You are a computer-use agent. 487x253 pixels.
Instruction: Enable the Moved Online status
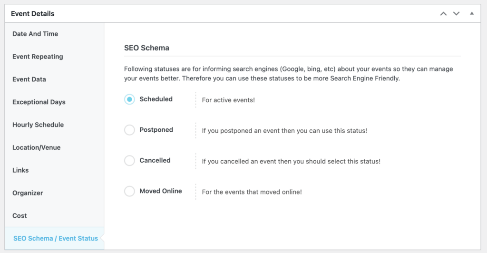click(129, 191)
